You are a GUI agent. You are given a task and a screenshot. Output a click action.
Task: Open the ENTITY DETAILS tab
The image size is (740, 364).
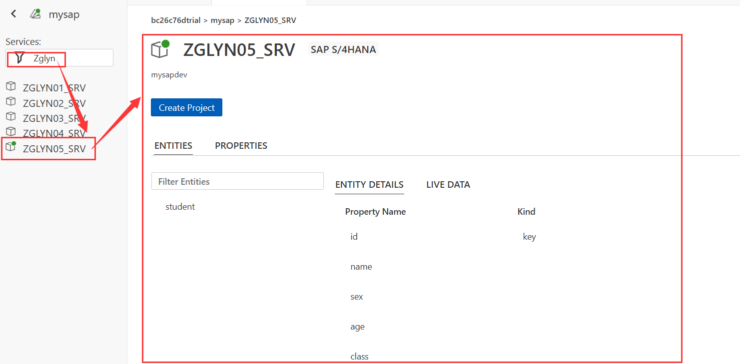click(369, 184)
